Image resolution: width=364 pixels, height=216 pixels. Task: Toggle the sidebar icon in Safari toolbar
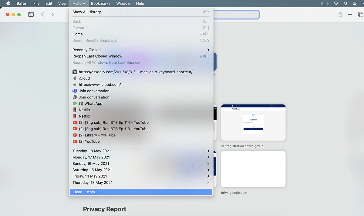pos(31,14)
